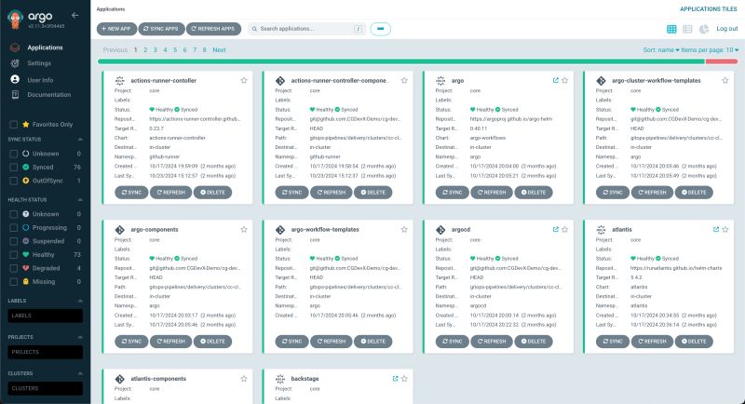
Task: Delete the argo-components application
Action: pos(212,342)
